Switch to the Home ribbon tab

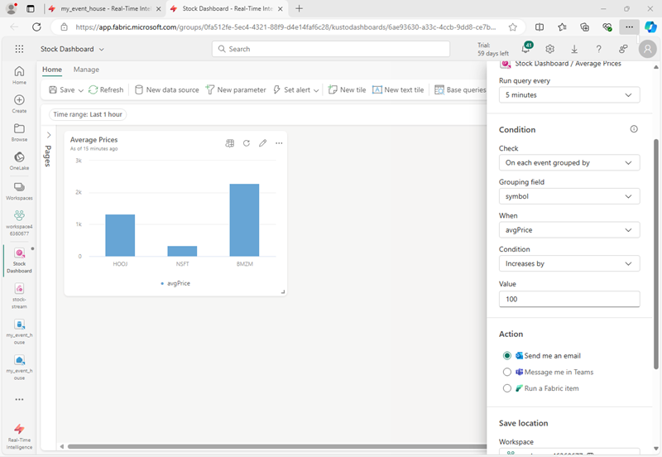point(52,70)
